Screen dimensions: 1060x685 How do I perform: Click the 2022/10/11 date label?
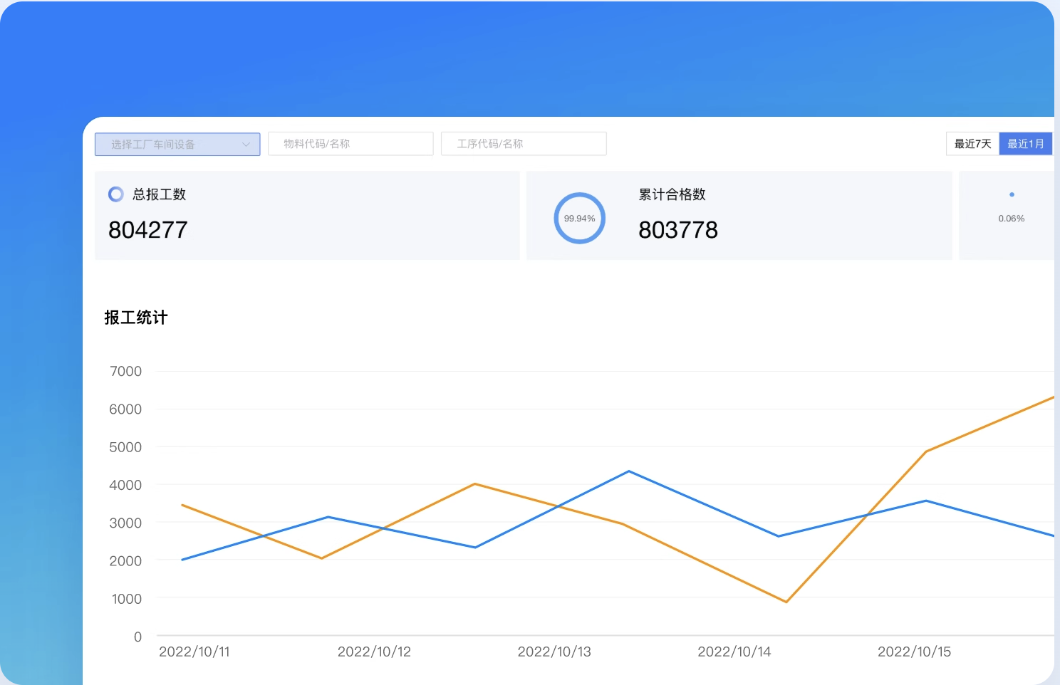[194, 652]
